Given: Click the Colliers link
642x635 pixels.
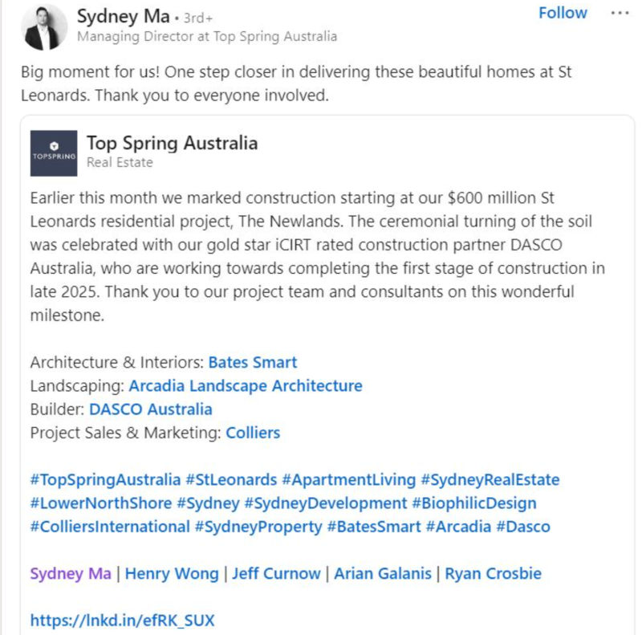Looking at the screenshot, I should 253,432.
